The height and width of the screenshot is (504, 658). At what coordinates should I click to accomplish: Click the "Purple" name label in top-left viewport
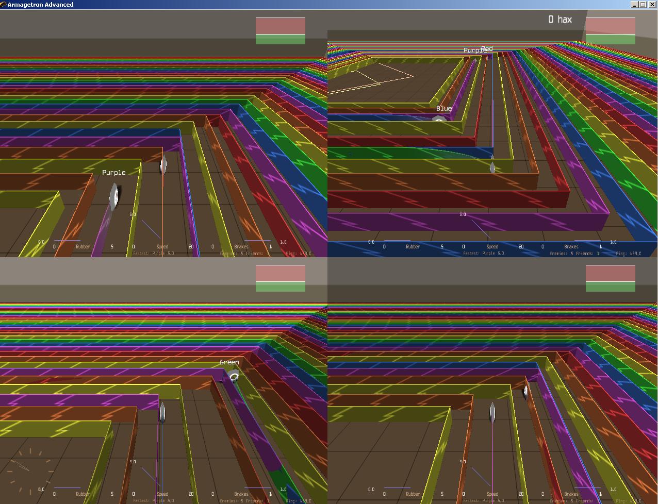(x=113, y=173)
